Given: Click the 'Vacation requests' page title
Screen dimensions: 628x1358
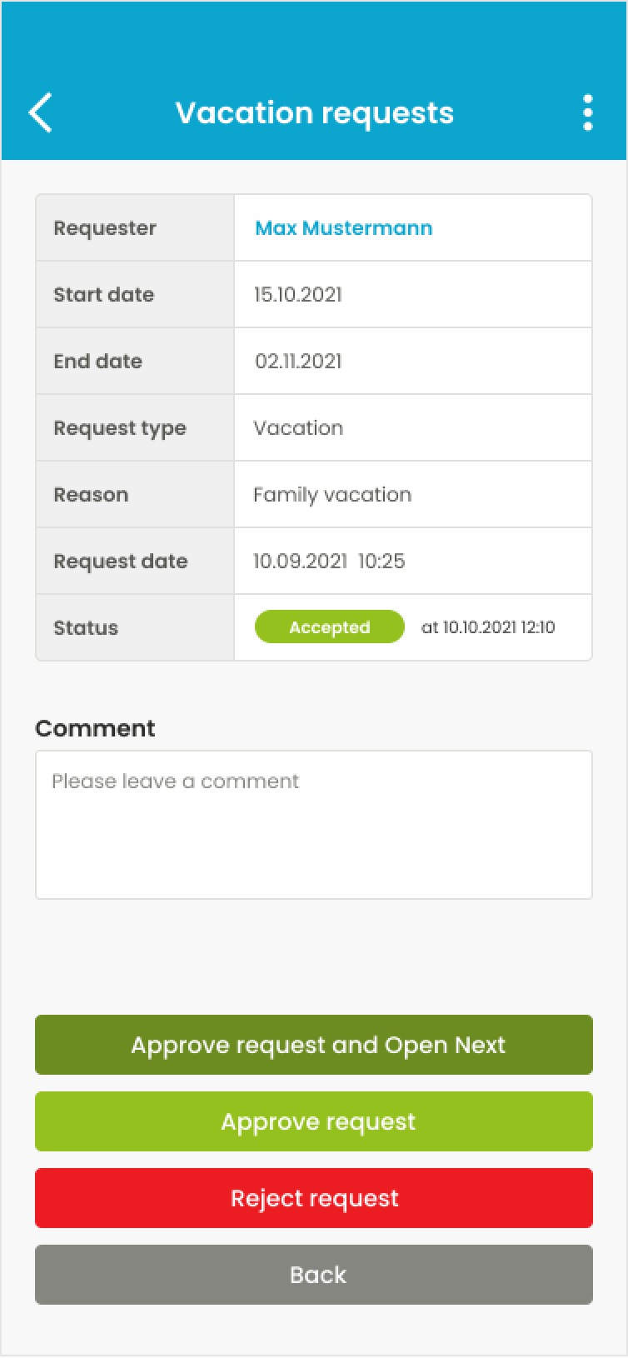Looking at the screenshot, I should 314,112.
